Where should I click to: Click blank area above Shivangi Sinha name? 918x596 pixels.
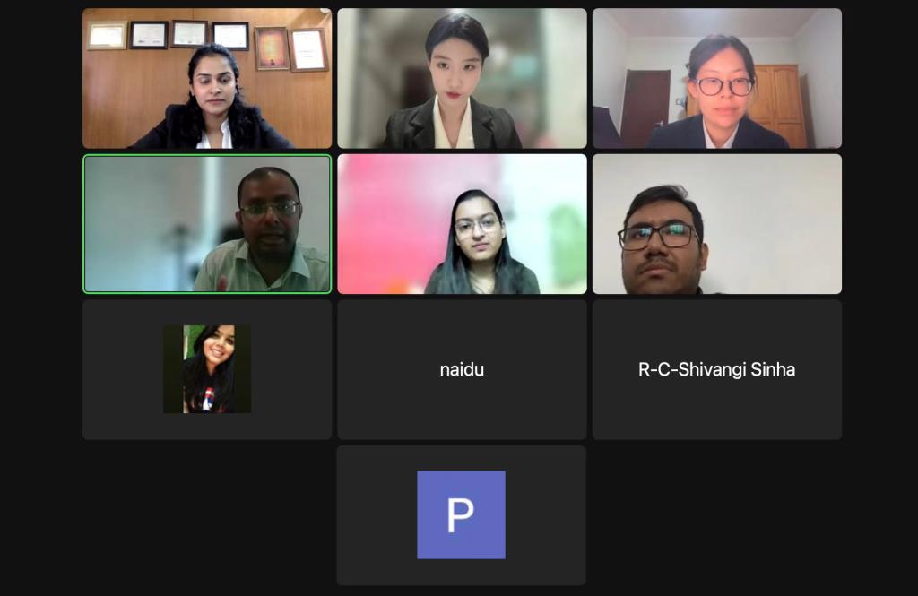coord(717,328)
